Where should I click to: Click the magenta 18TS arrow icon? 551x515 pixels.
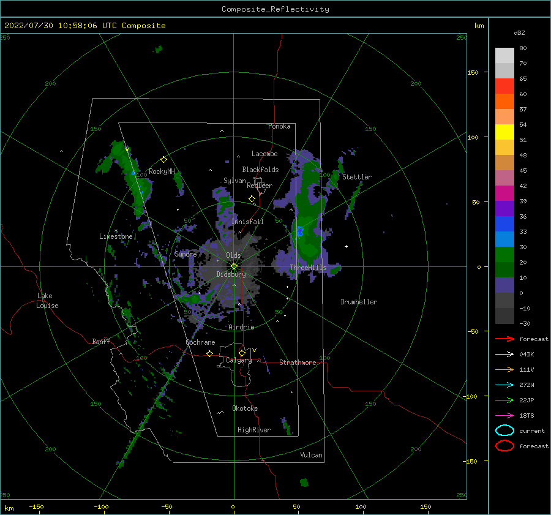504,416
